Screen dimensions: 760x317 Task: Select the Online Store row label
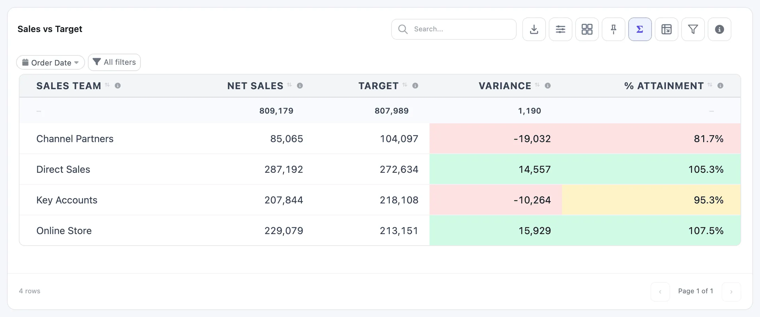pos(64,231)
